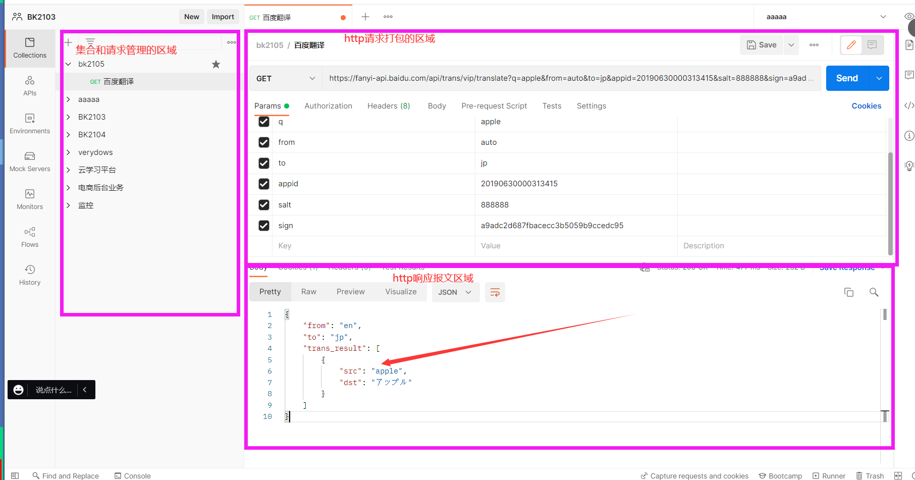
Task: Star the bk2105 collection
Action: 216,64
